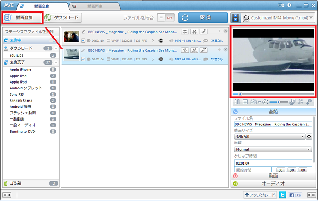
Task: Open the 動画サイズ 320x240 dropdown
Action: tap(270, 136)
